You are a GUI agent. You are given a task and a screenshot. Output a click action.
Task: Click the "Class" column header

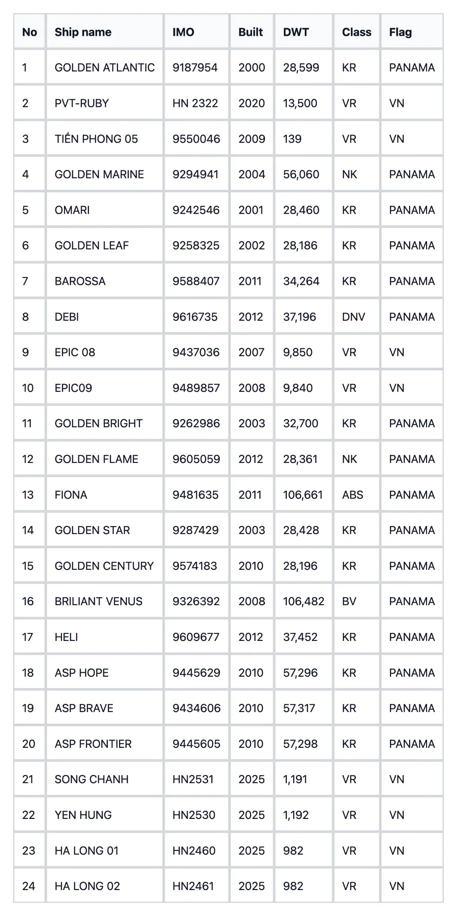tap(356, 32)
